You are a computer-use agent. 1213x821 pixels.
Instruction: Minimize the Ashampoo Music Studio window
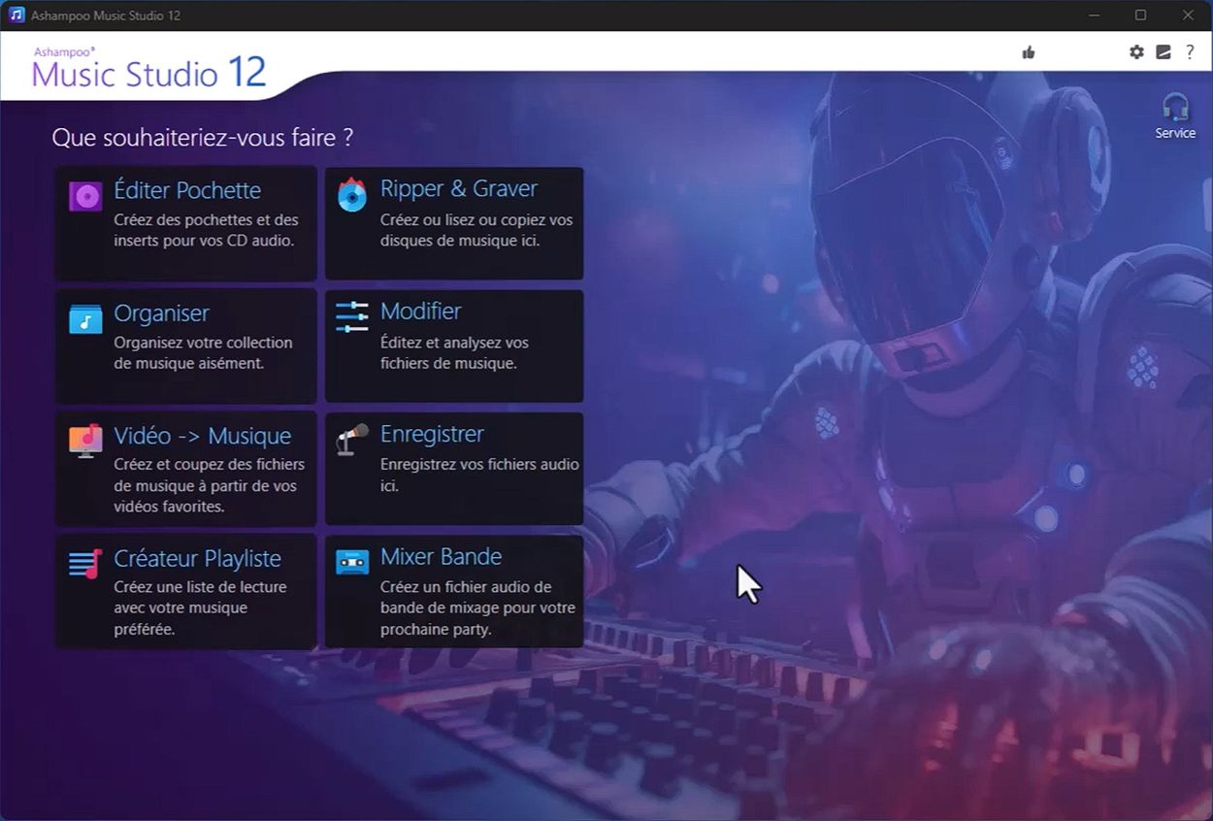click(x=1095, y=16)
